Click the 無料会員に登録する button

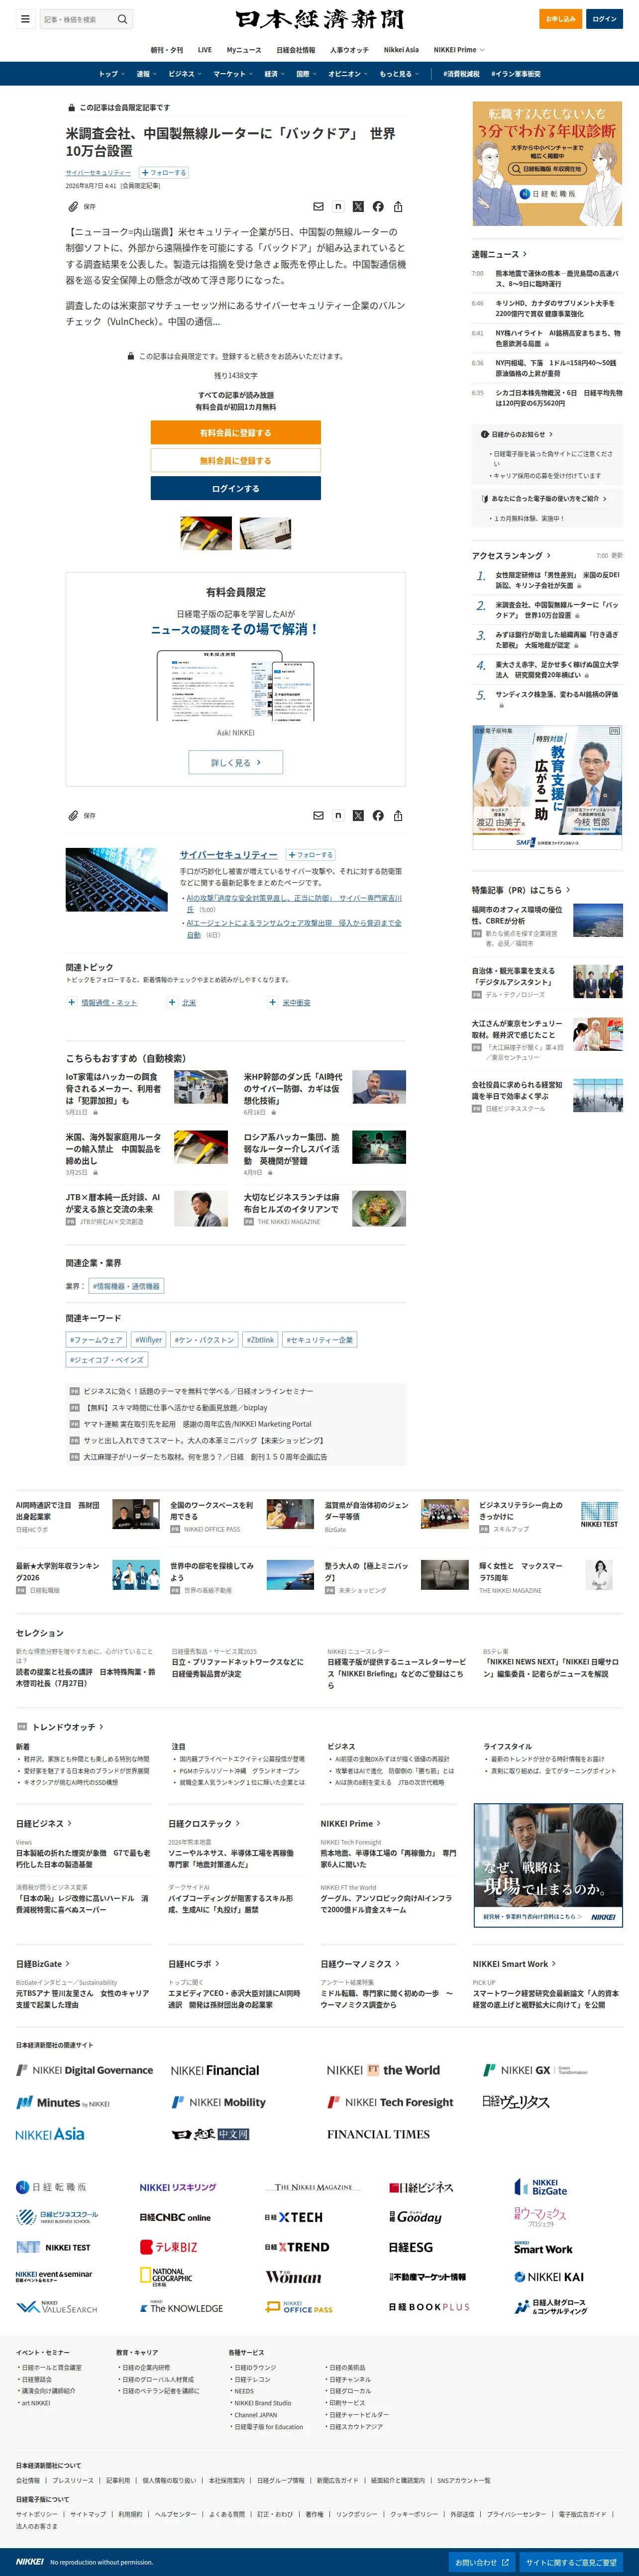236,460
